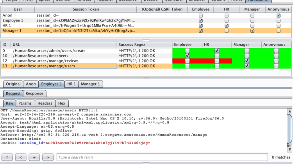Click the plus search options button
This screenshot has height=164, width=293.
click(34, 157)
